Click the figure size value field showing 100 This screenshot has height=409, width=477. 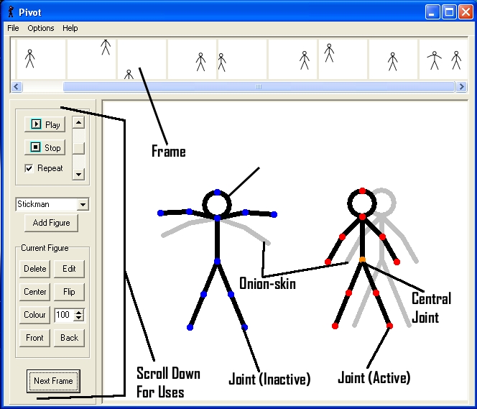coord(64,315)
